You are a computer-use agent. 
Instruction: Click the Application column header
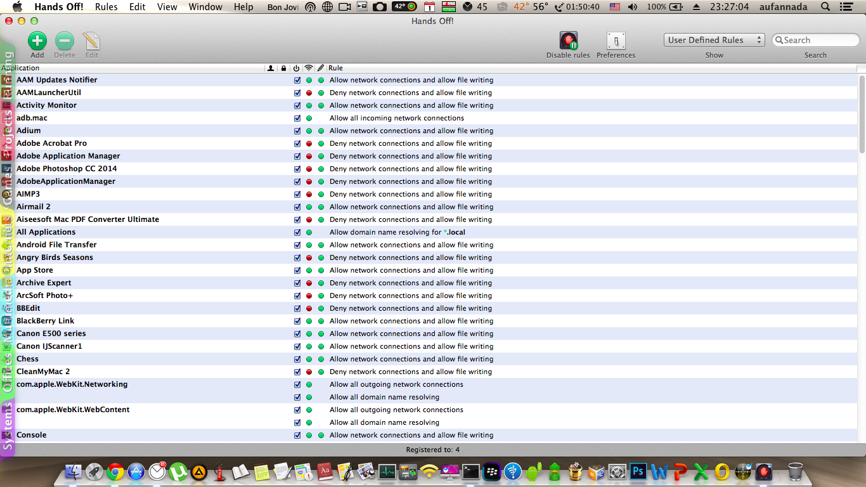coord(132,68)
